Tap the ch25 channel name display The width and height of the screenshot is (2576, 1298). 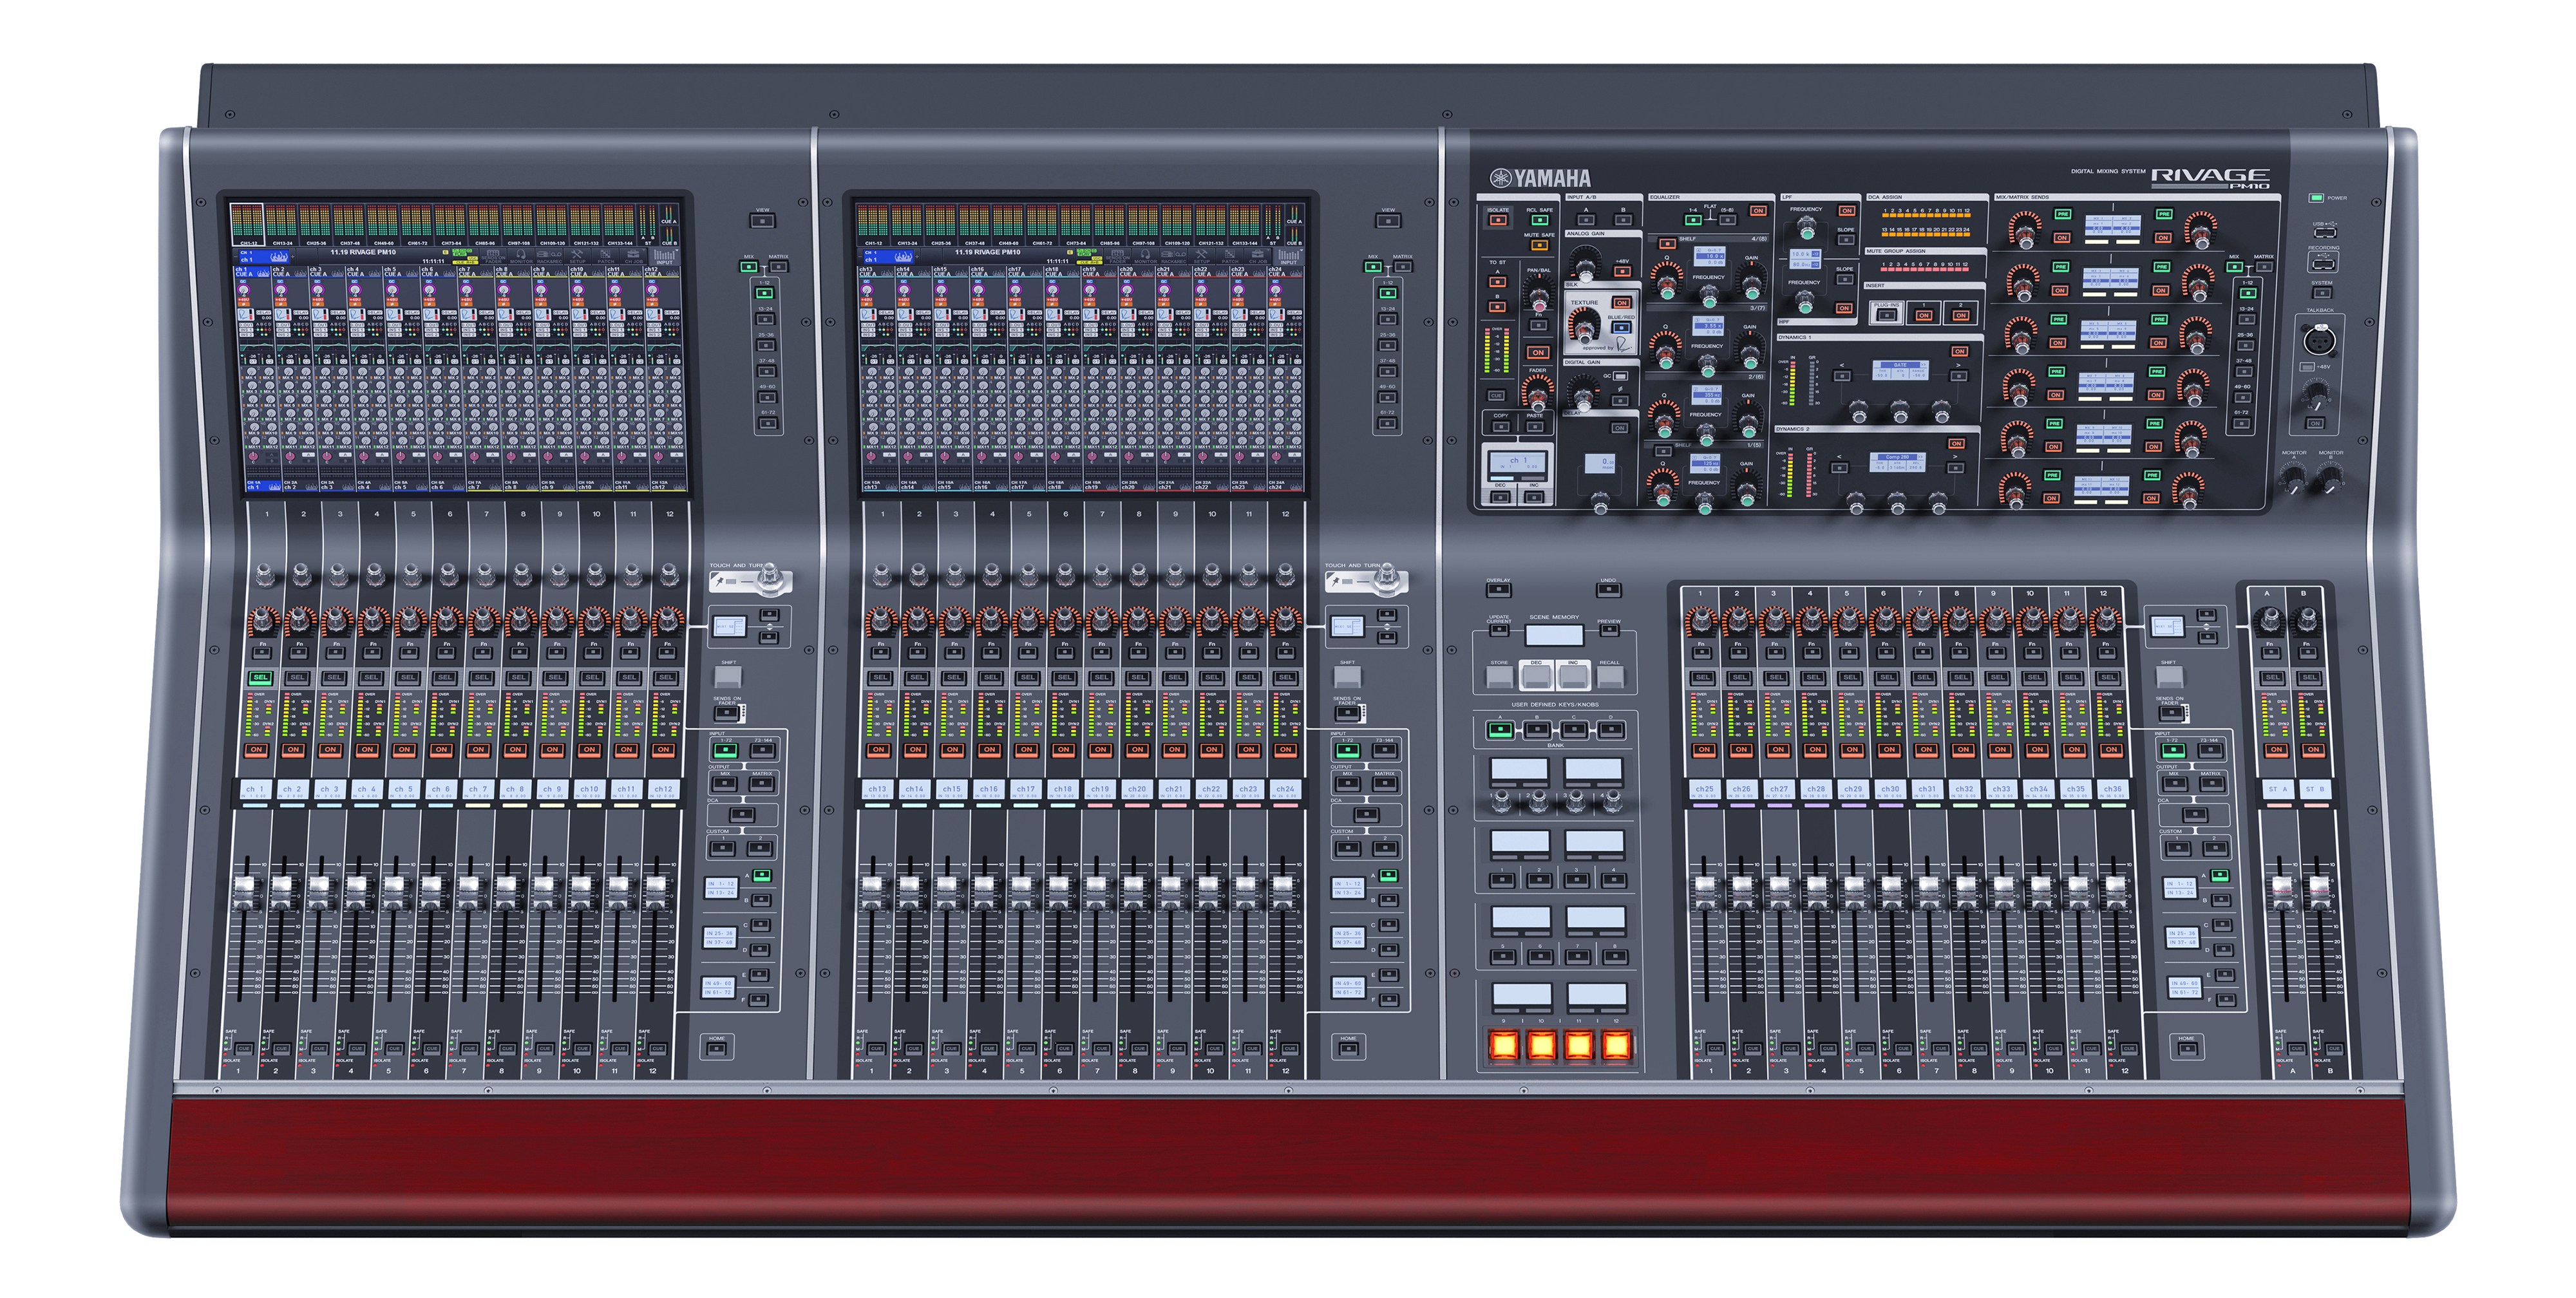tap(1705, 789)
